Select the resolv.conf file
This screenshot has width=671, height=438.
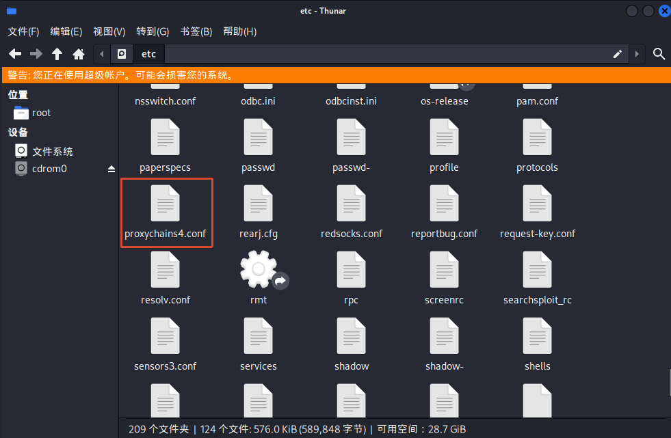(165, 277)
